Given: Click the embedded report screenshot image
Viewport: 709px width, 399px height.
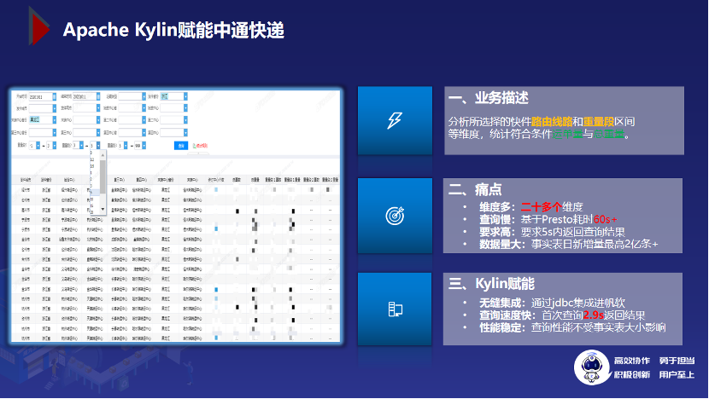Looking at the screenshot, I should coord(175,216).
